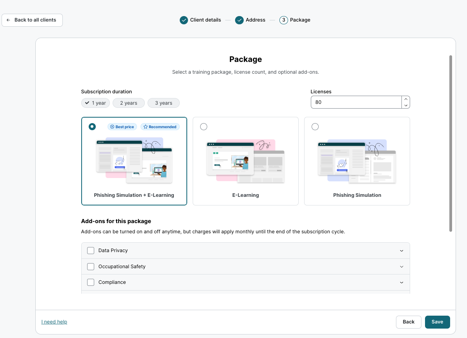Check the Occupational Safety add-on

(91, 267)
